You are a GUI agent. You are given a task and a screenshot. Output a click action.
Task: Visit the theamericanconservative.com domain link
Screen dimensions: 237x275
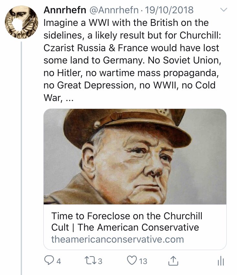tap(117, 239)
